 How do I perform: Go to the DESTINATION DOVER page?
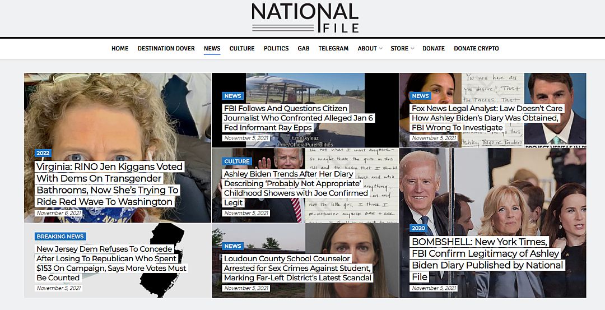166,48
